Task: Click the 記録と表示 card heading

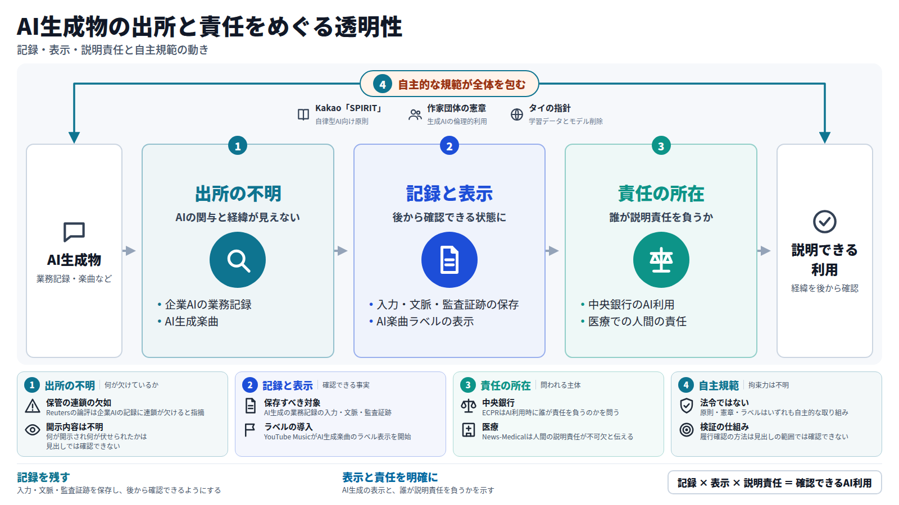Action: (x=449, y=194)
